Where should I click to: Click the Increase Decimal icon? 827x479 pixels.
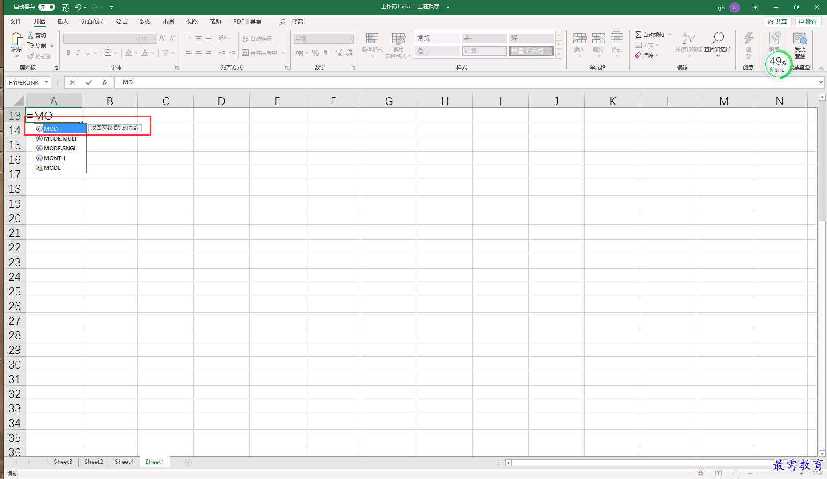click(x=339, y=53)
